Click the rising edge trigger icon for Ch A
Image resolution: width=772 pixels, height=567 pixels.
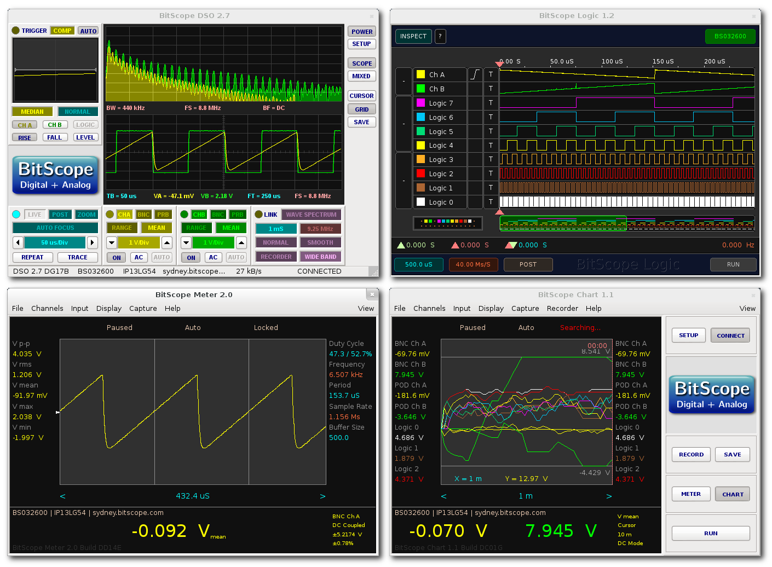tap(475, 74)
